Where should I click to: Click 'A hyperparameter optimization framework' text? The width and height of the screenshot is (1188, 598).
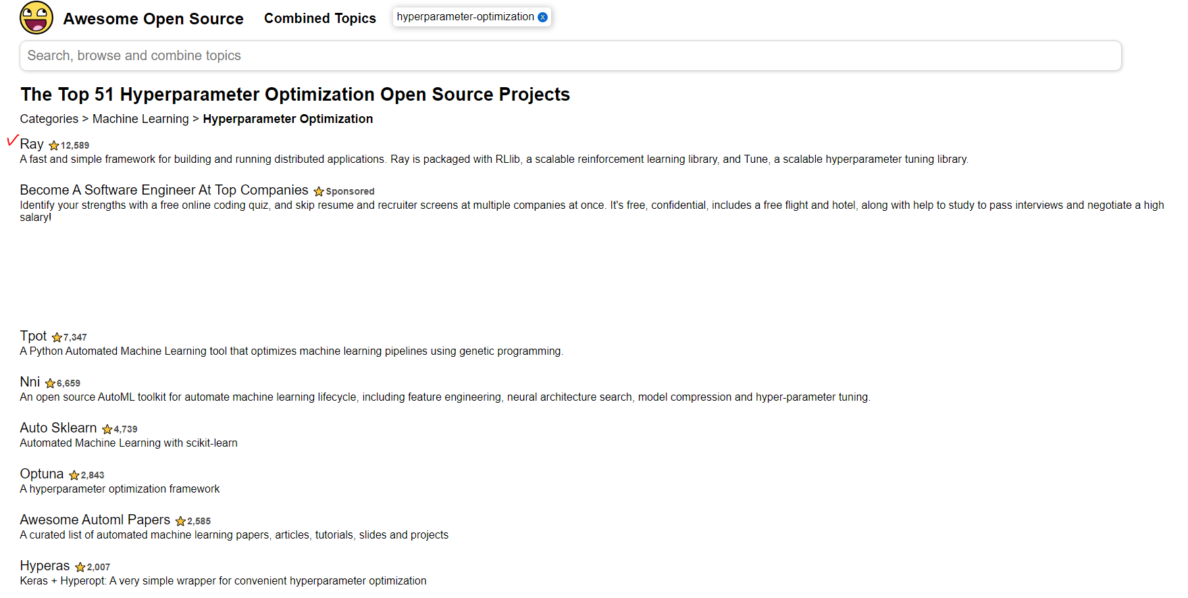click(x=120, y=489)
